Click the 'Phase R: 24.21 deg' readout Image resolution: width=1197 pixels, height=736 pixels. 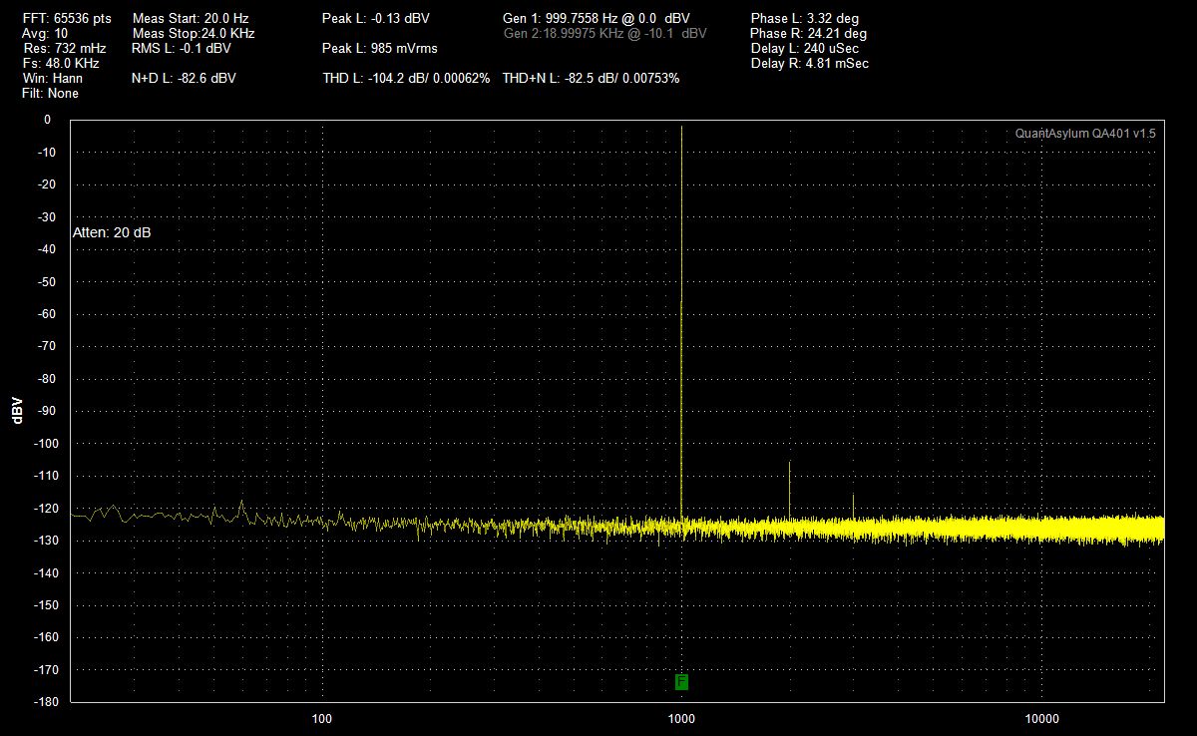click(x=809, y=34)
